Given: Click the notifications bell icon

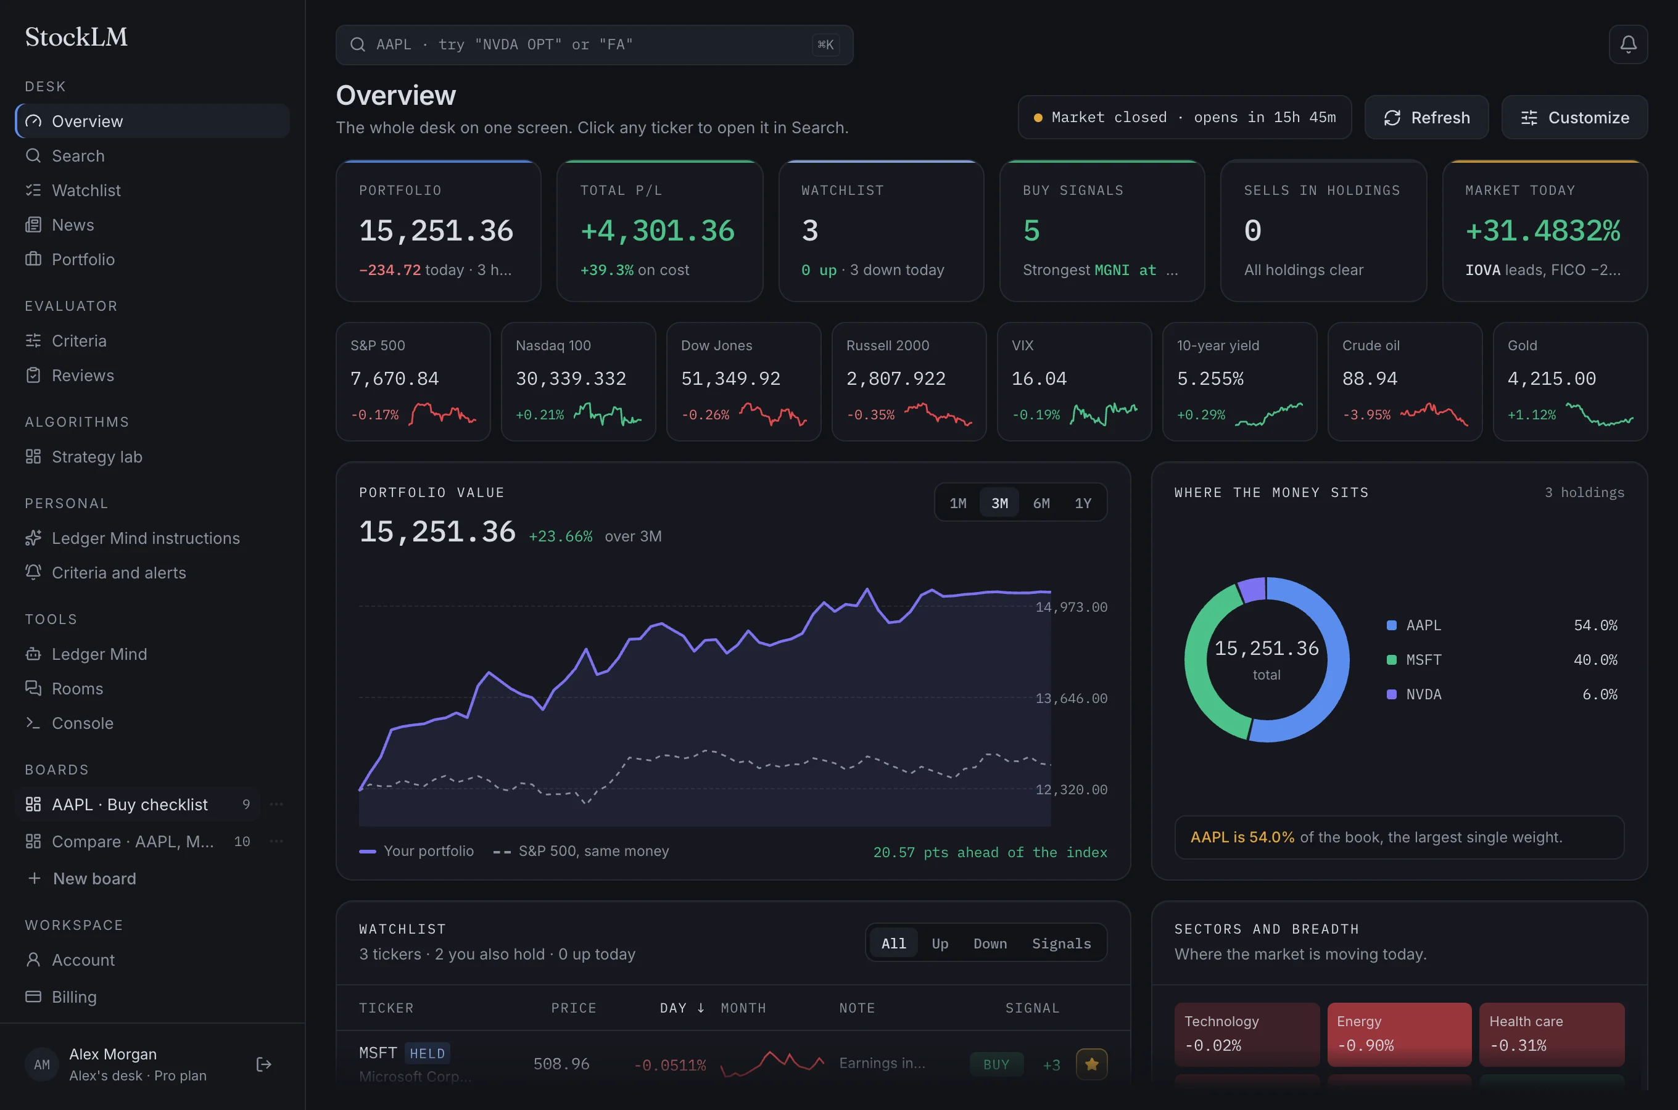Looking at the screenshot, I should (x=1628, y=44).
